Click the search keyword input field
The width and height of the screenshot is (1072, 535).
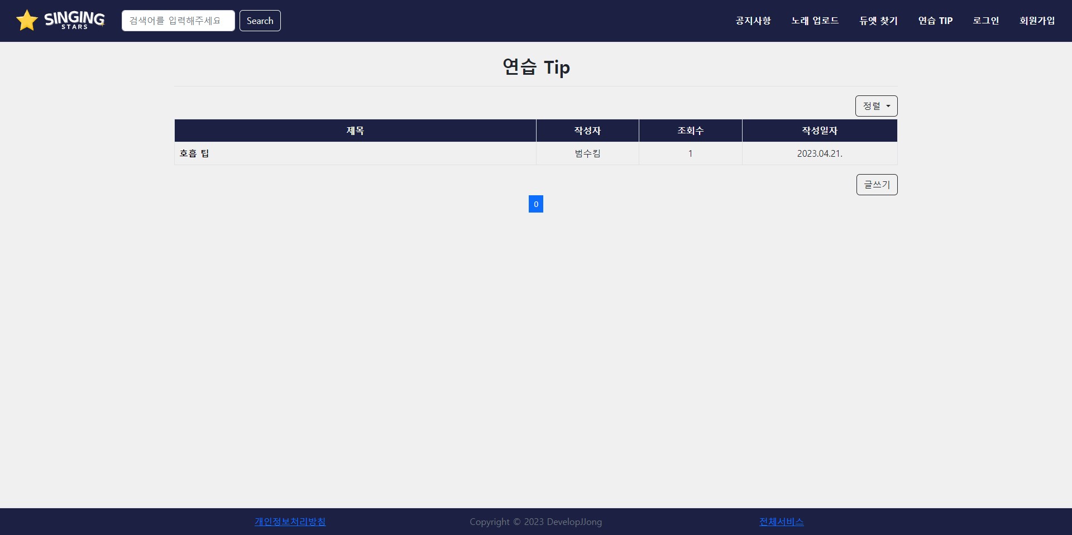178,20
